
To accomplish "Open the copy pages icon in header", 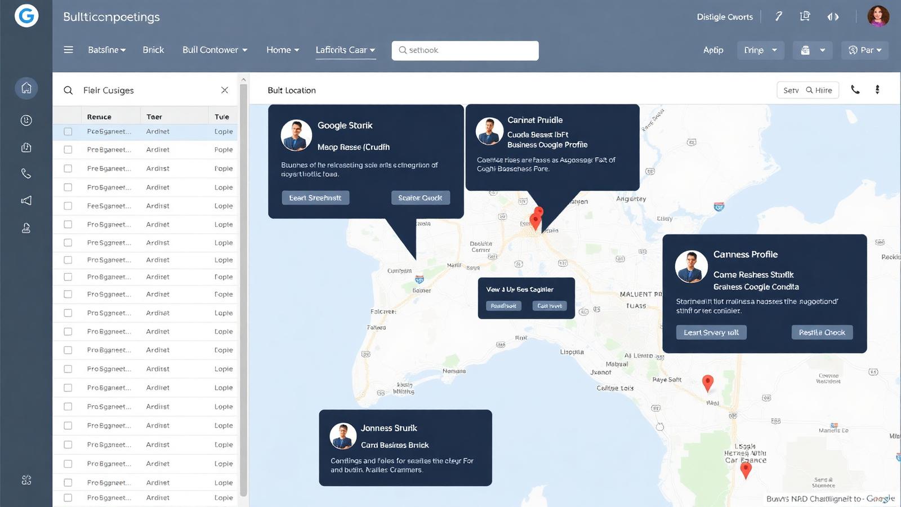I will [x=805, y=16].
